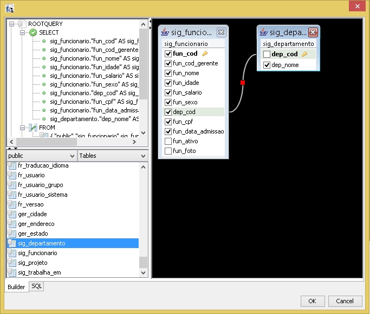
Task: Open the public schema dropdown
Action: coord(41,156)
